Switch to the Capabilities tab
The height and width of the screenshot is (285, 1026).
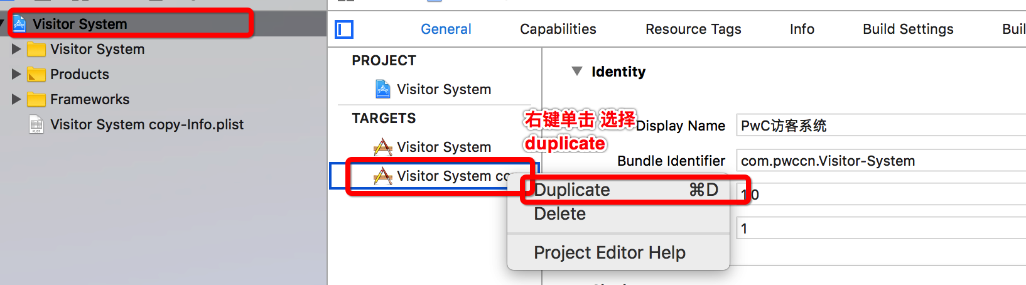pos(558,29)
